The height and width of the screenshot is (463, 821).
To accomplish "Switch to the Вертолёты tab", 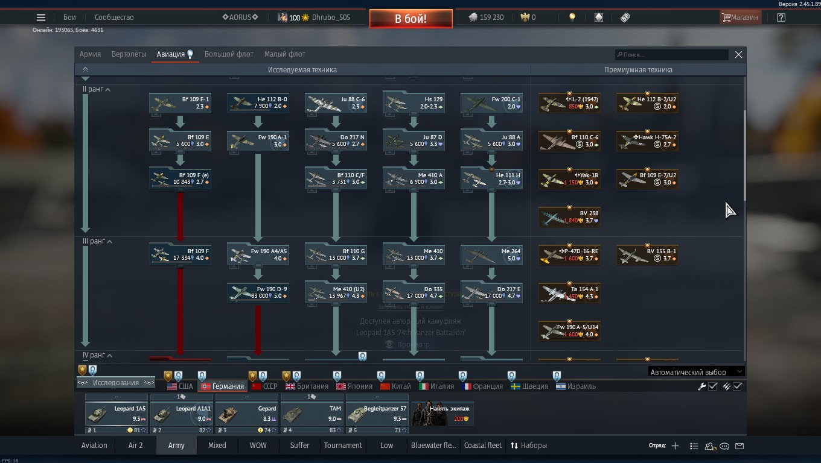I will click(x=129, y=54).
